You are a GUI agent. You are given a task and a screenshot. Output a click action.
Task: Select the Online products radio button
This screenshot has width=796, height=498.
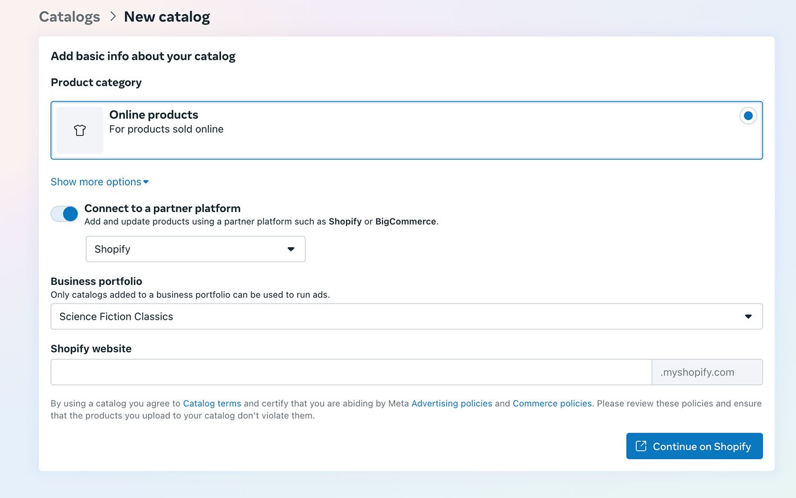748,116
